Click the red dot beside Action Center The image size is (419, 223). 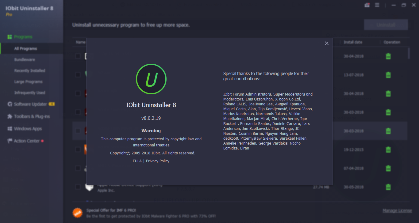pos(42,141)
